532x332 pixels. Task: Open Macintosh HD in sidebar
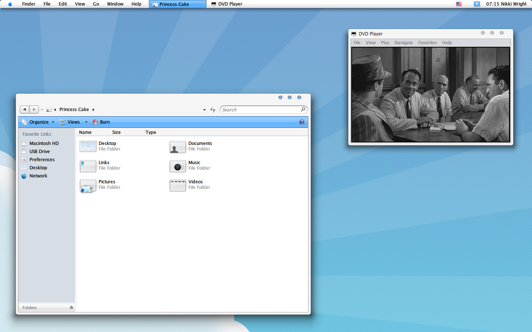click(44, 143)
